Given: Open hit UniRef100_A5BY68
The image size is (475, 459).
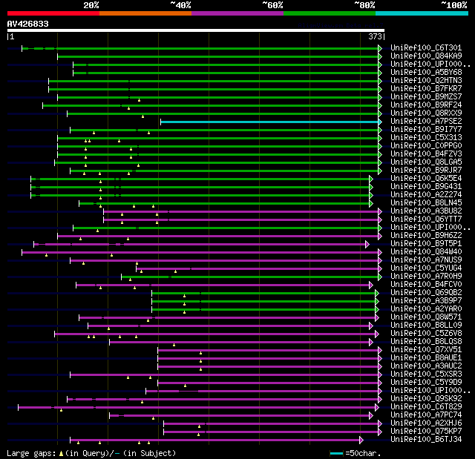Looking at the screenshot, I should click(x=426, y=73).
